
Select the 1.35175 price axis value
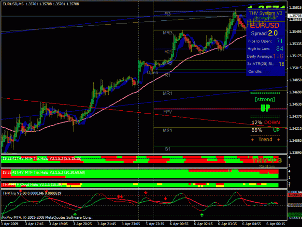tap(295, 56)
